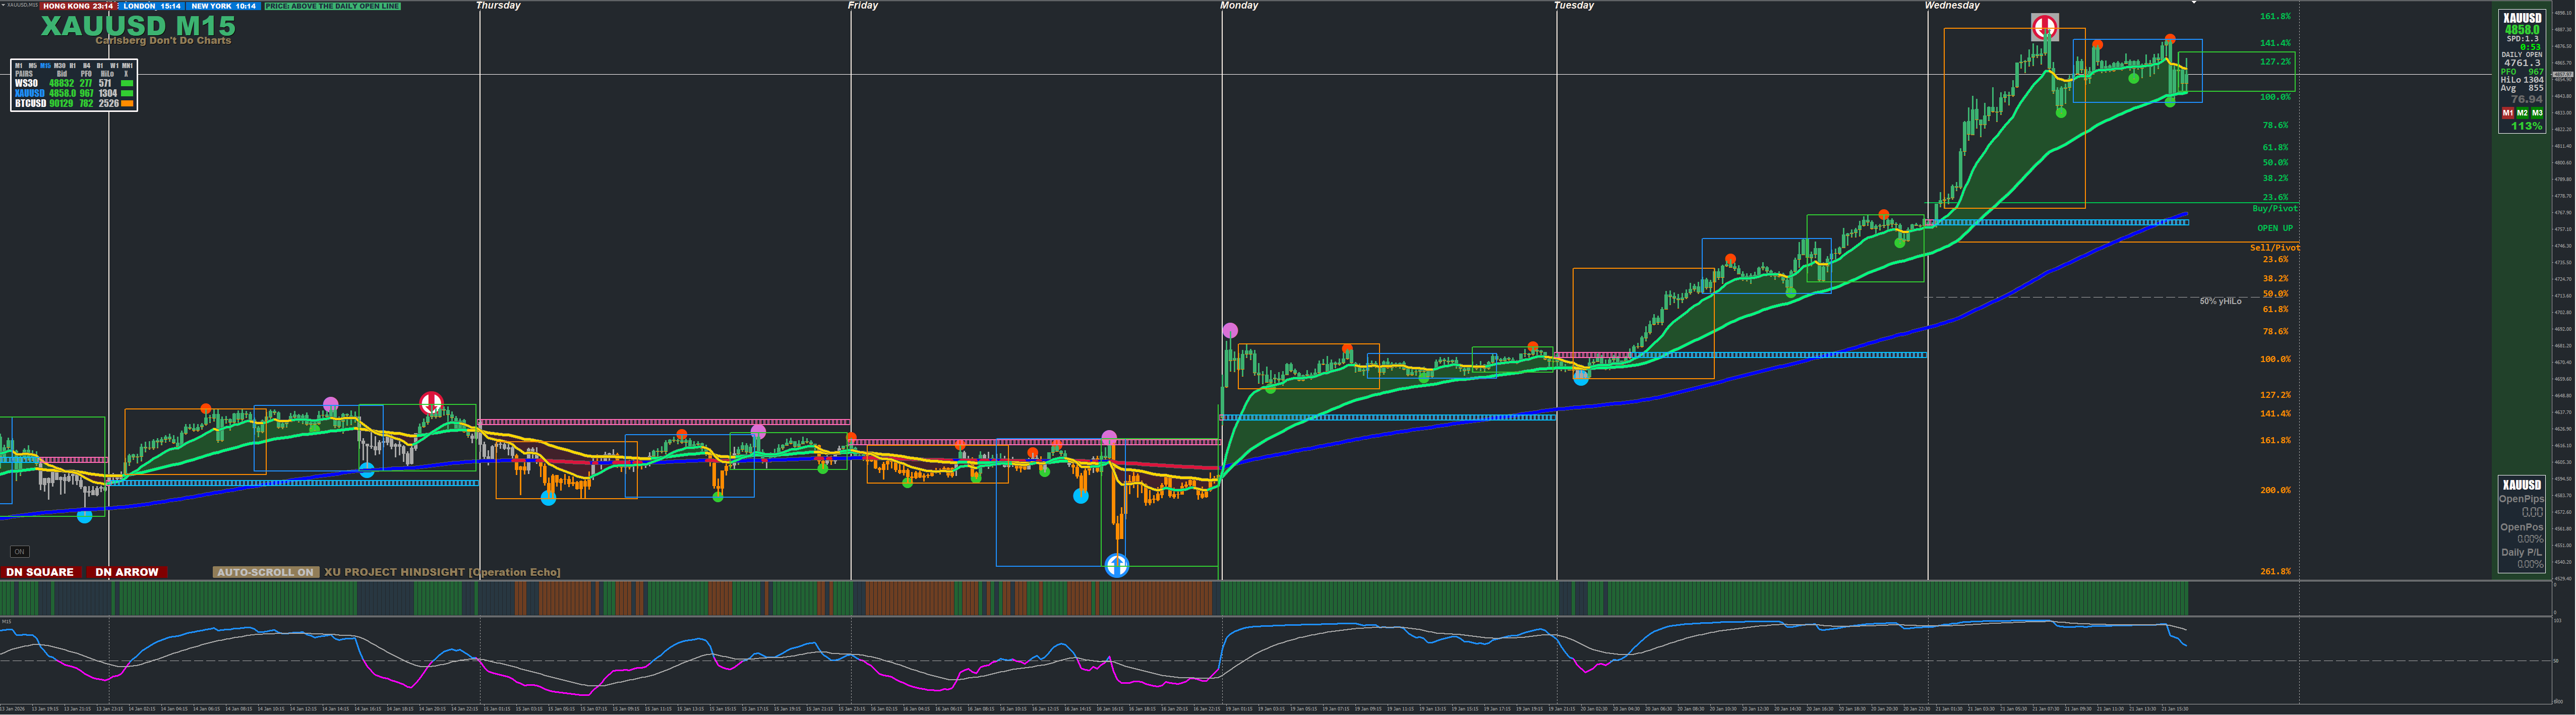Viewport: 2576px width, 715px height.
Task: Click the green status square in the WS30 row
Action: click(127, 83)
